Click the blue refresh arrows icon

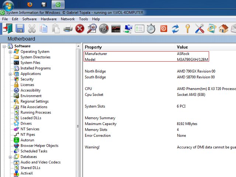[175, 28]
